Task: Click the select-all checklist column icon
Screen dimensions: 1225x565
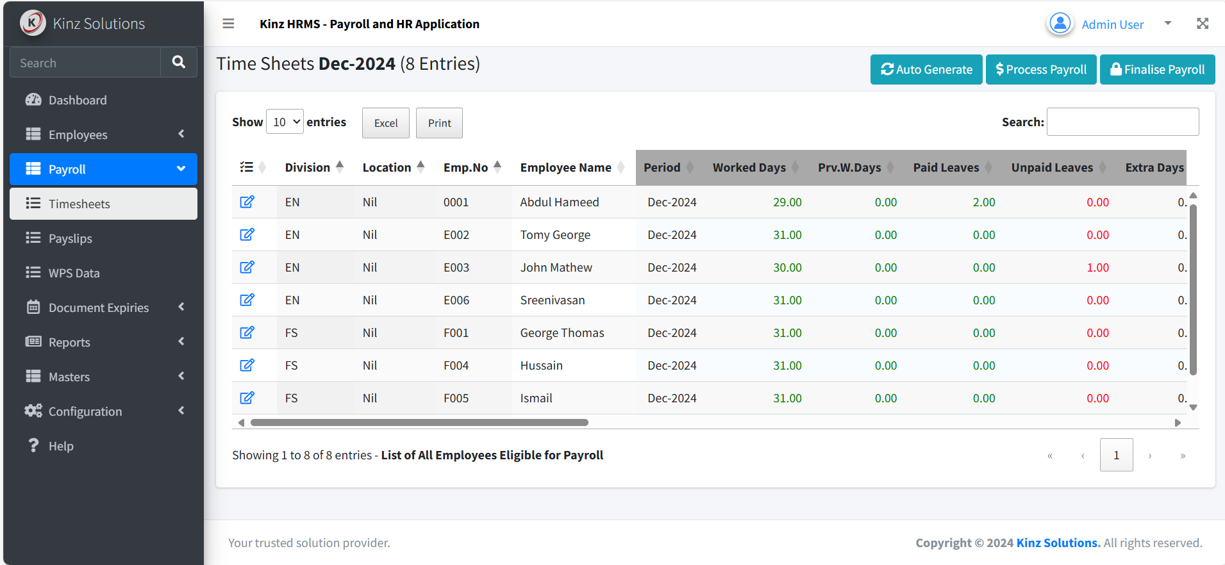Action: (x=247, y=167)
